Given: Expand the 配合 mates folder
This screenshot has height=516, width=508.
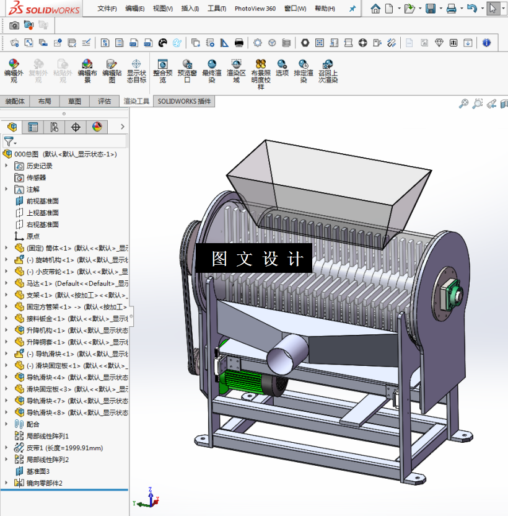Looking at the screenshot, I should tap(6, 424).
